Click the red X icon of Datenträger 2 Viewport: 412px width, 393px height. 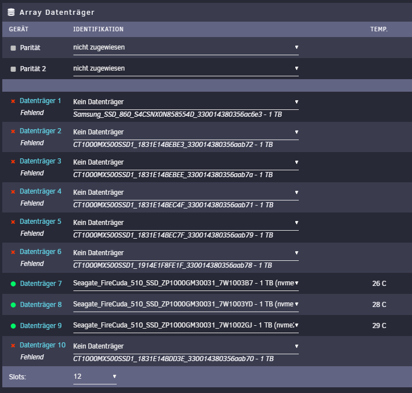pos(13,131)
